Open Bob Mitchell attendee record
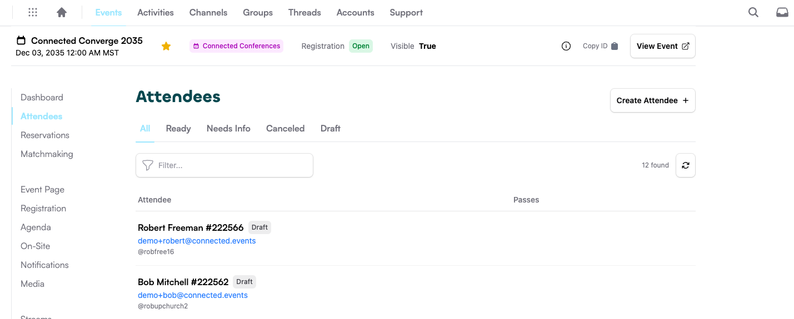This screenshot has height=319, width=794. point(183,282)
